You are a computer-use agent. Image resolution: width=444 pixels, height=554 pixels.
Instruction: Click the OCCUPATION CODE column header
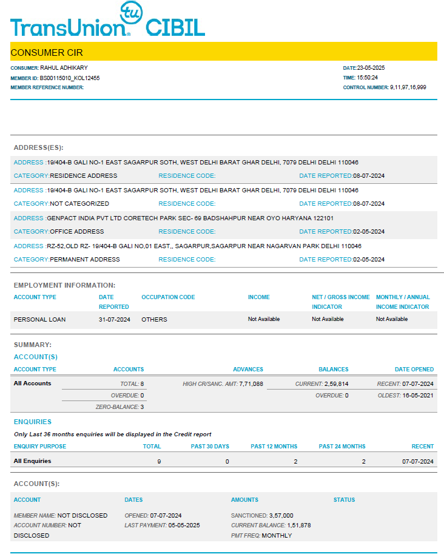pyautogui.click(x=168, y=297)
